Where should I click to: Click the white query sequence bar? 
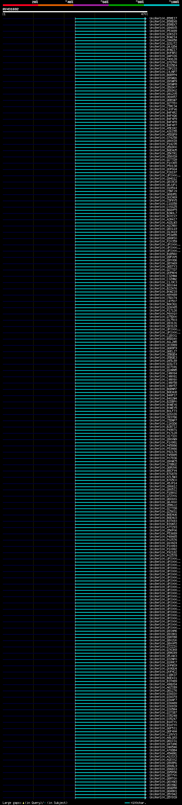pos(75,11)
